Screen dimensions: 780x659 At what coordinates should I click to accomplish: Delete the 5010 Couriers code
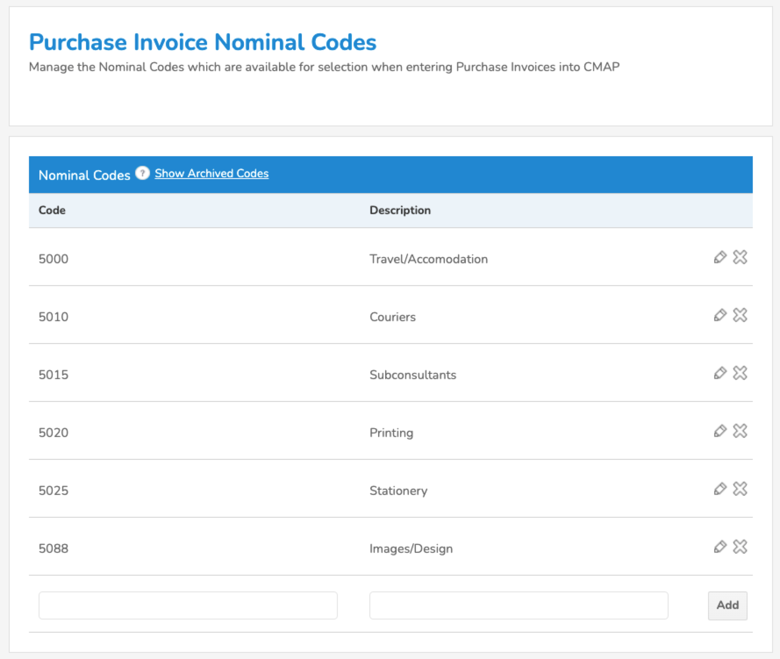pos(740,315)
